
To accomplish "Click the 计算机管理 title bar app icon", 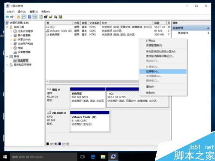I will click(x=8, y=6).
